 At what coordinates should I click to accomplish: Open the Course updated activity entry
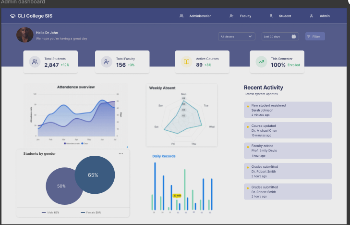288,130
